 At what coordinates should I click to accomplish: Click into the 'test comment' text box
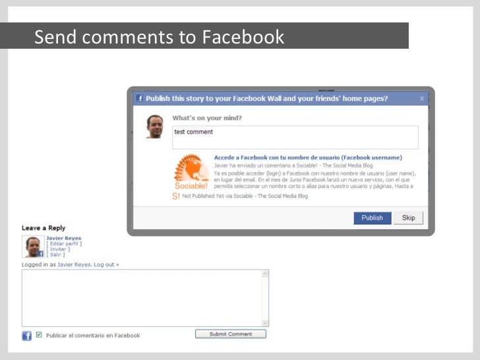tap(295, 137)
